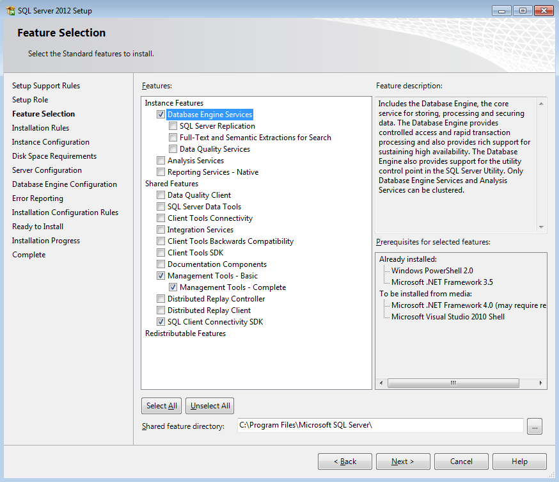Click Installation Progress step
Image resolution: width=559 pixels, height=482 pixels.
tap(45, 241)
